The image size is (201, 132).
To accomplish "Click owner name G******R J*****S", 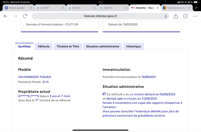I will 28,96.
